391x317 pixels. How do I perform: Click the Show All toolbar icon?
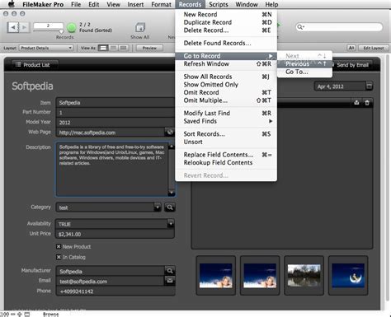point(140,28)
